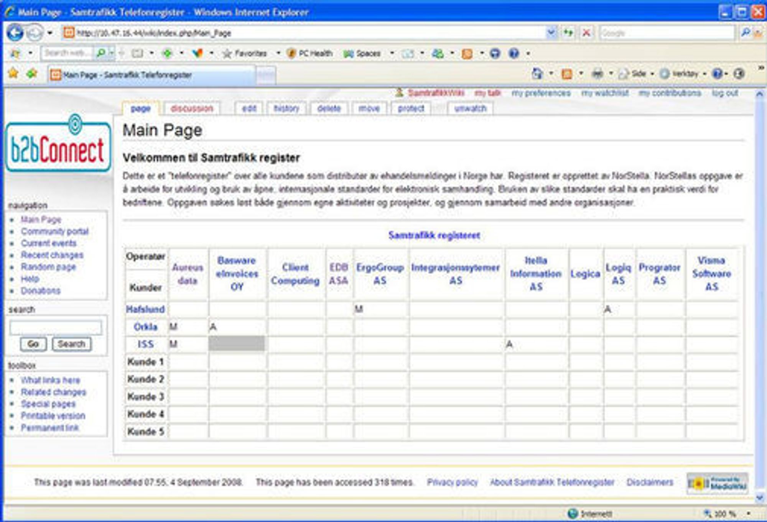Open the Random page link
This screenshot has height=522, width=767.
click(x=48, y=267)
